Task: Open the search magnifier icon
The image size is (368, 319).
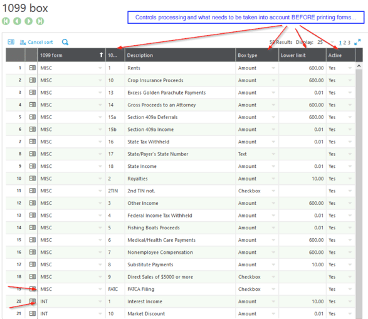Action: click(65, 42)
